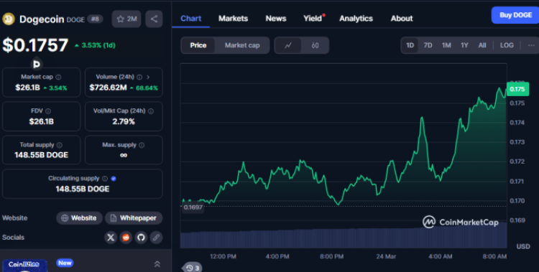
Task: Open the share options icon
Action: tap(154, 19)
